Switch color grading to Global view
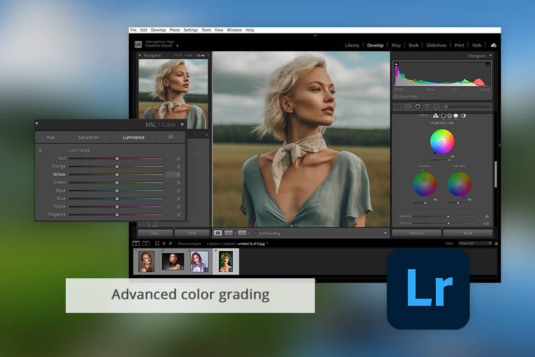Viewport: 535px width, 357px height. click(463, 116)
